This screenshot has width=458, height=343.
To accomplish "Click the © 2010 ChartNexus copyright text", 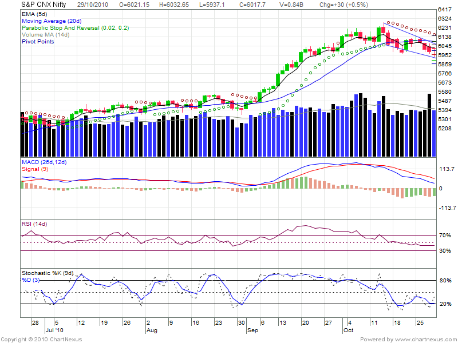I will 42,340.
